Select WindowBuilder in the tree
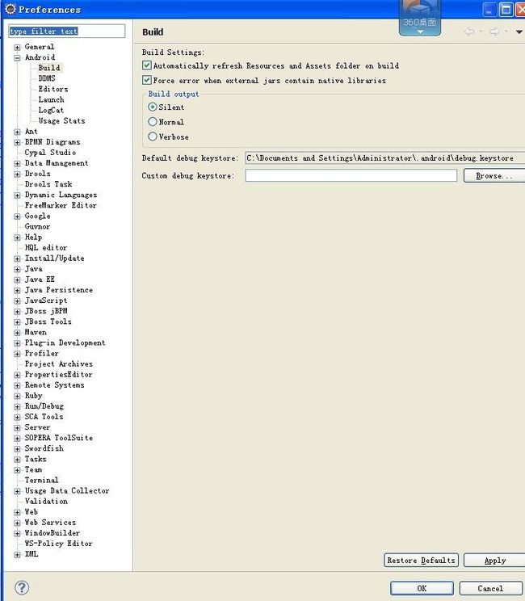 [52, 533]
